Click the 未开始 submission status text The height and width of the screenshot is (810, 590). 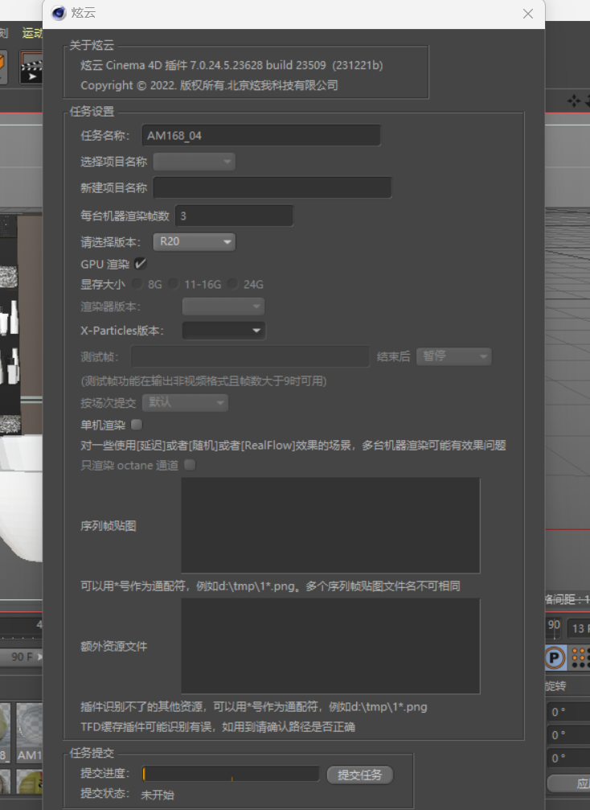point(158,795)
